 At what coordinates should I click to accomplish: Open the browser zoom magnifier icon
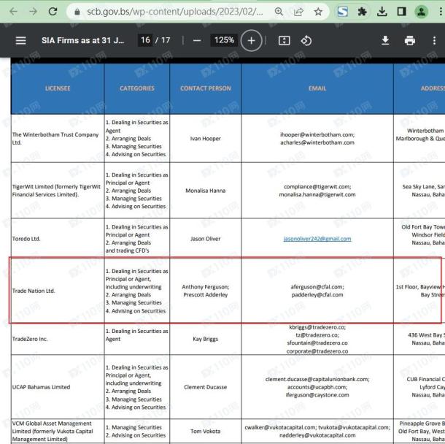279,12
